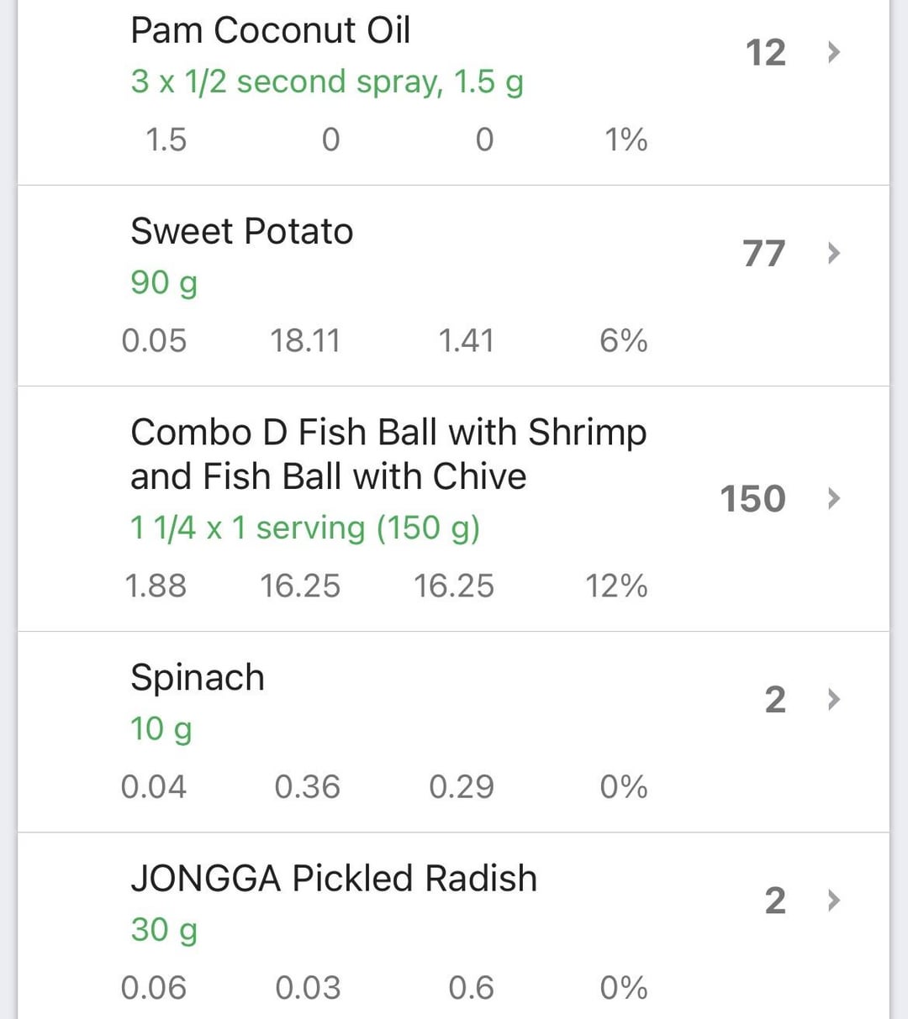908x1019 pixels.
Task: Tap chevron for JONGGA Pickled Radish
Action: coord(833,900)
